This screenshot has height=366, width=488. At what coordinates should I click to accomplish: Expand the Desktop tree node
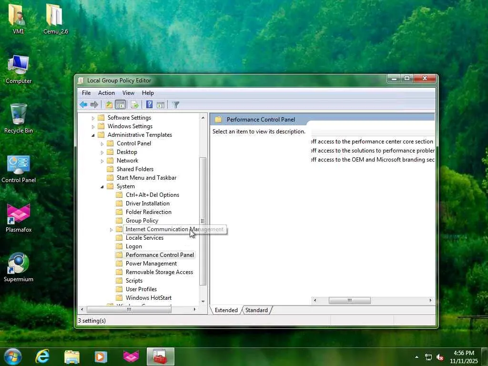102,152
